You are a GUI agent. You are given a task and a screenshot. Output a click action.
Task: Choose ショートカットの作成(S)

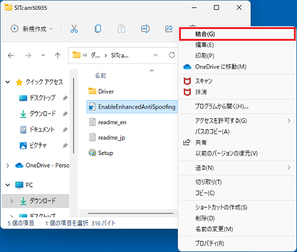237,208
